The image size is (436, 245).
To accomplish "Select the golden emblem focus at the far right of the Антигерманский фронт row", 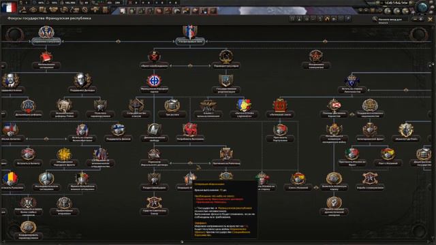I will (x=406, y=133).
